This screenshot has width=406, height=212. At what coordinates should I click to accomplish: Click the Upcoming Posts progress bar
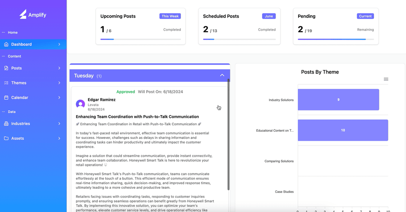point(141,39)
